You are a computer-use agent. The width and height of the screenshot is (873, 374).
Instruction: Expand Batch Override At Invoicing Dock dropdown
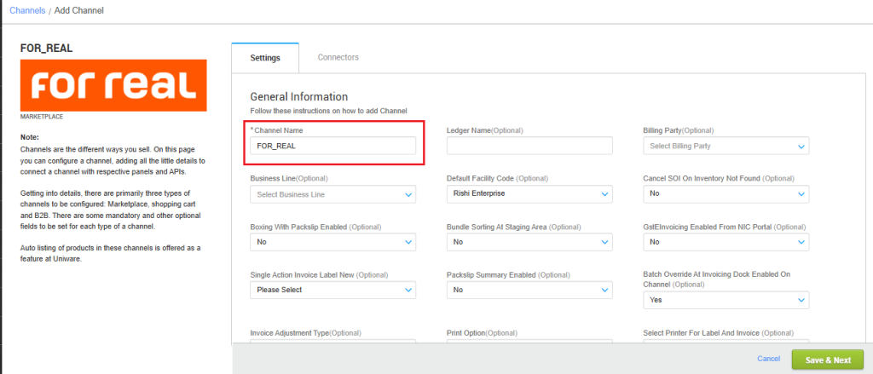coord(726,301)
